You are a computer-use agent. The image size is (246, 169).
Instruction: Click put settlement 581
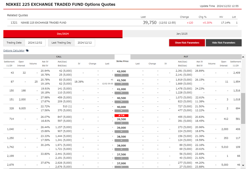tap(238, 119)
